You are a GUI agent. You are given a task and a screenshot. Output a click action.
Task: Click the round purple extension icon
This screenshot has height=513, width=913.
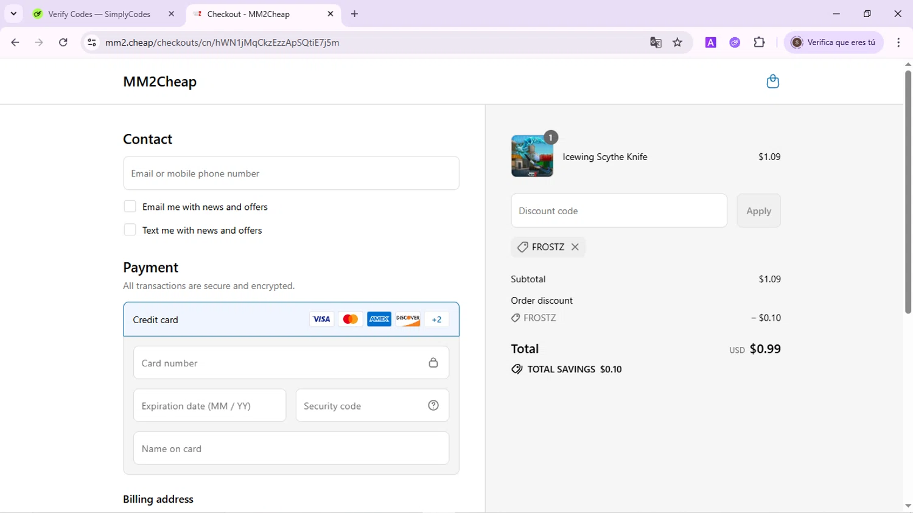click(735, 43)
